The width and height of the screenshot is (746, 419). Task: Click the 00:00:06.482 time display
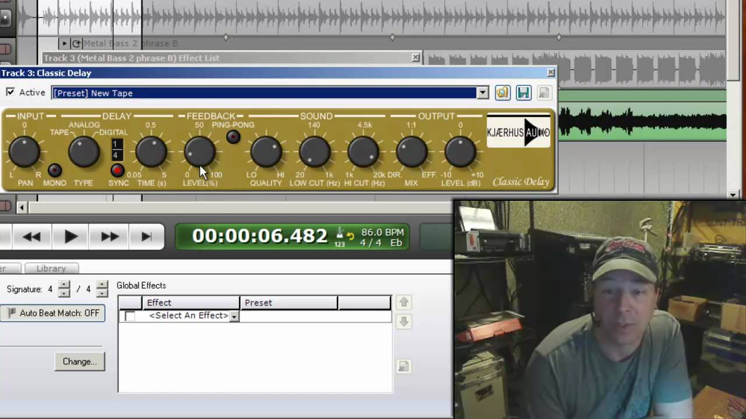[x=260, y=236]
